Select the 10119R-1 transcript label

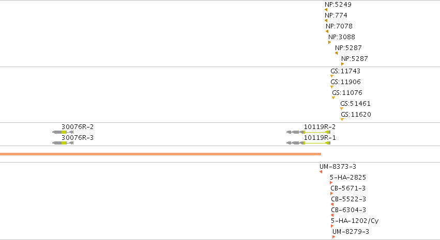click(x=320, y=138)
